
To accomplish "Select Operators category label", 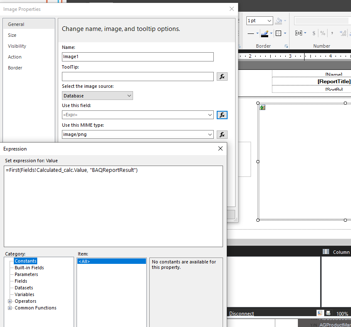I will click(x=26, y=301).
